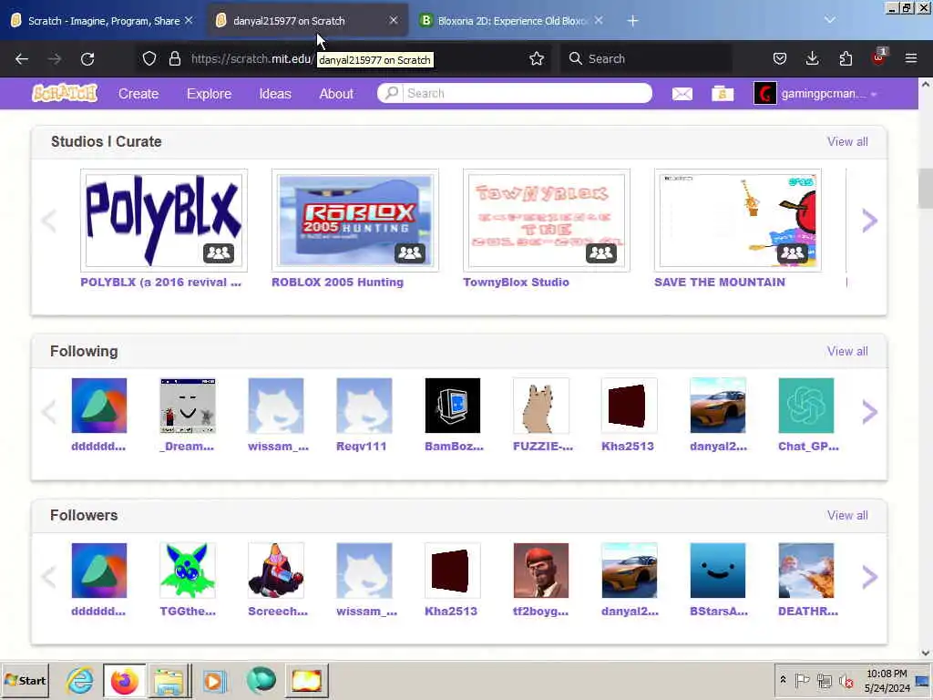Screen dimensions: 933x700
Task: Open My Stuff folder icon
Action: 723,94
